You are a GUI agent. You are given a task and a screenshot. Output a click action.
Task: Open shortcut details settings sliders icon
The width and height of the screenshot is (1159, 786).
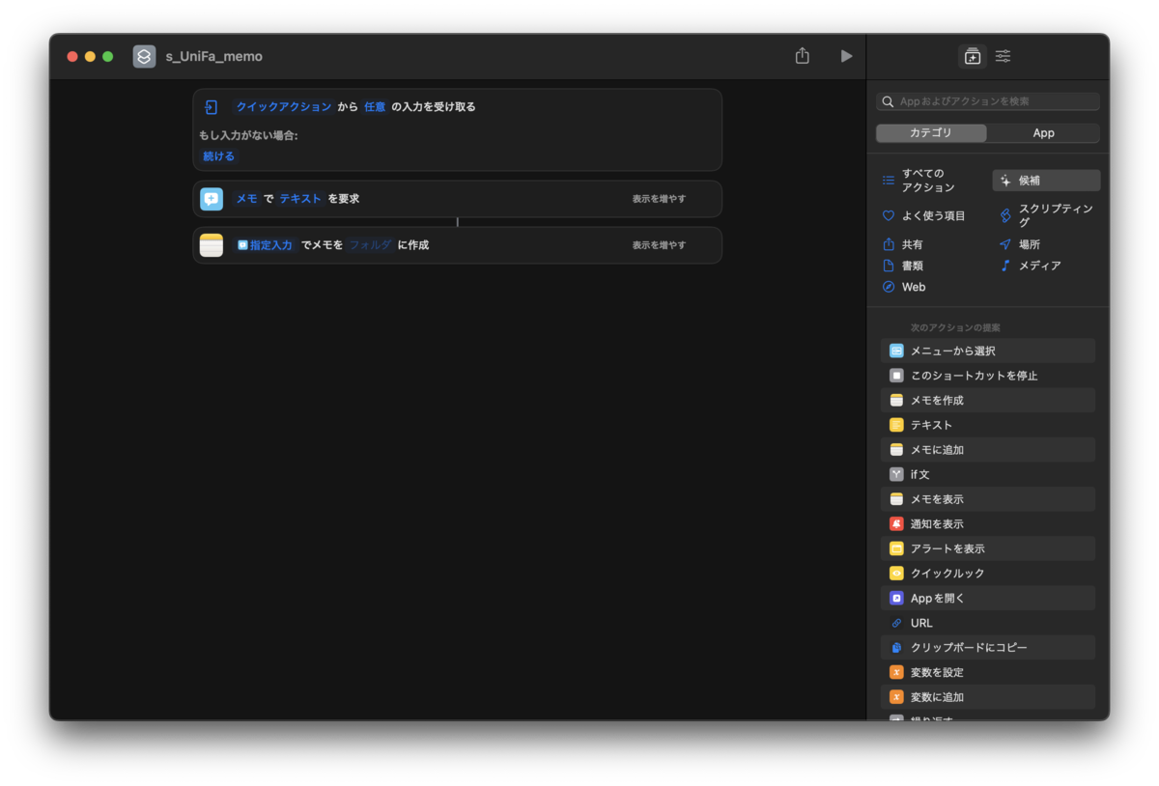pyautogui.click(x=1004, y=56)
